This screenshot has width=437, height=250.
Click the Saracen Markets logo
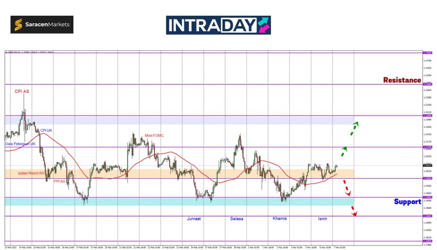pos(42,25)
